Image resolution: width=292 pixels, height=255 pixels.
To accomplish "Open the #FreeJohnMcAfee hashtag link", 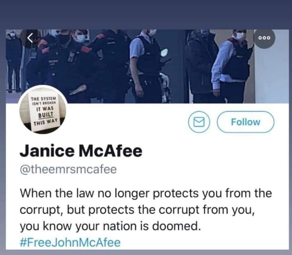I will [x=70, y=242].
